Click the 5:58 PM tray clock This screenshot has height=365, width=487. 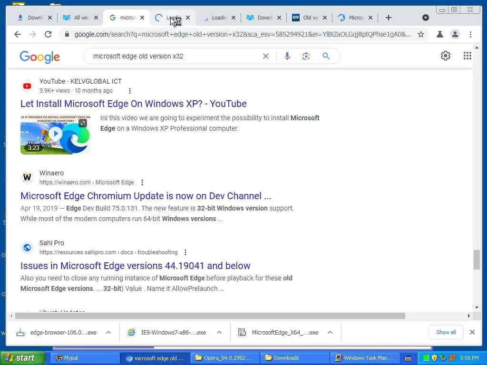point(469,358)
